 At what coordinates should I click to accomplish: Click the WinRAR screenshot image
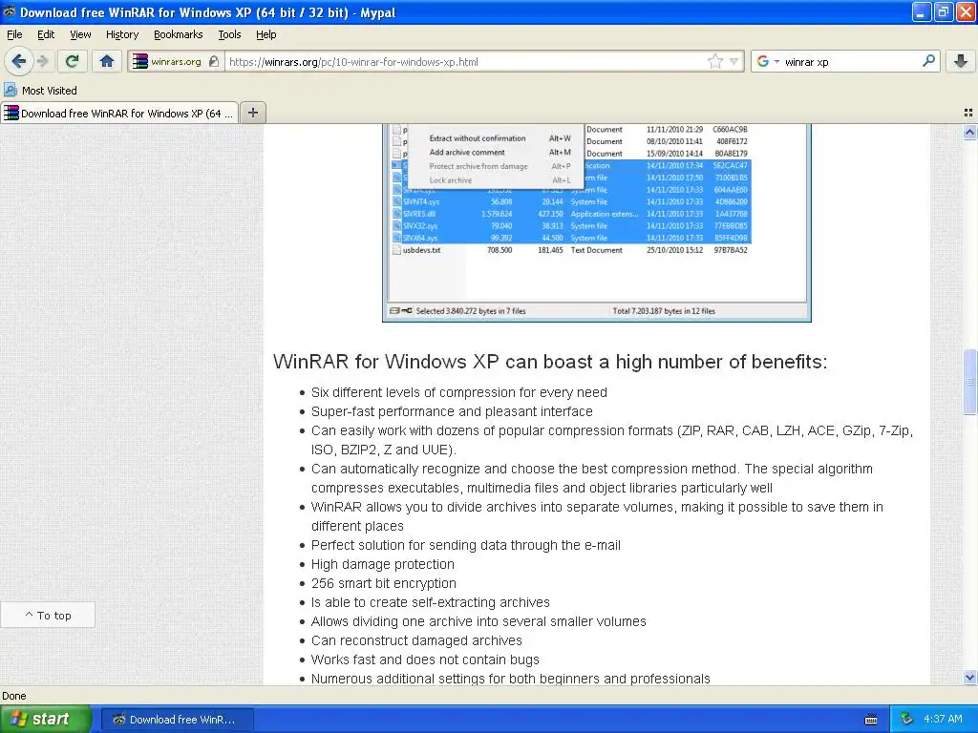pos(596,222)
